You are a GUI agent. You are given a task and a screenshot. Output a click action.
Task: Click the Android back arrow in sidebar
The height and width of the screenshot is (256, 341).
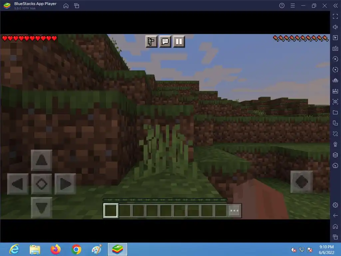[335, 216]
